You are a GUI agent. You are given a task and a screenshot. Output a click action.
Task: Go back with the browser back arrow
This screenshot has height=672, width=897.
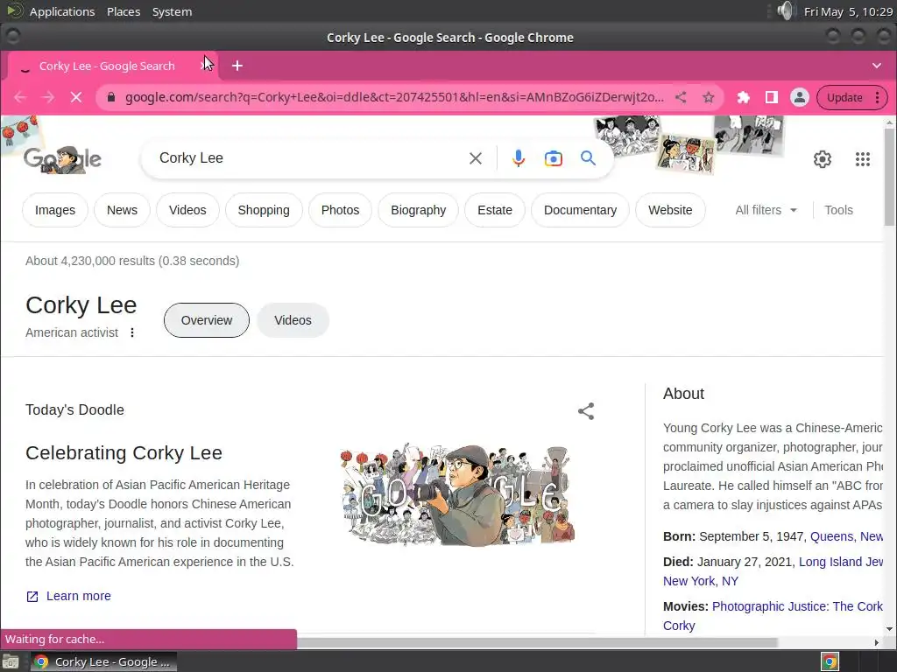(x=20, y=97)
